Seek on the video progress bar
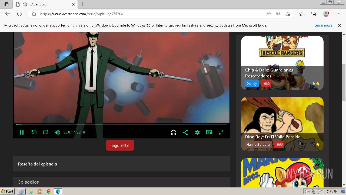Viewport: 346px width, 195px height. click(121, 124)
